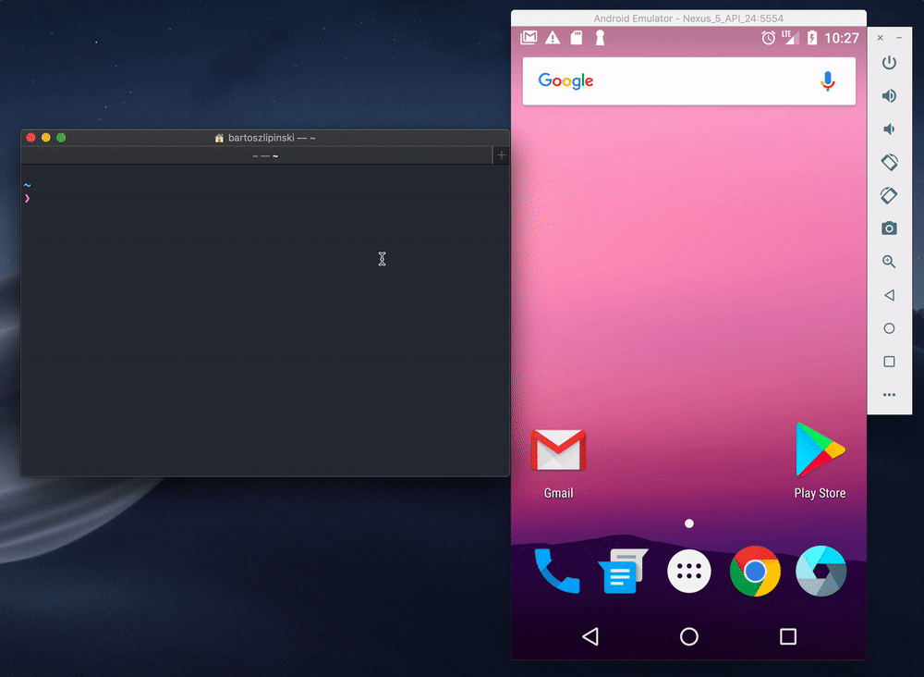Image resolution: width=924 pixels, height=677 pixels.
Task: Tap the Android recent apps button
Action: [788, 636]
